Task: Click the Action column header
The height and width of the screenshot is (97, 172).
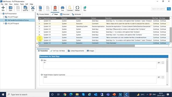Action: pos(98,18)
